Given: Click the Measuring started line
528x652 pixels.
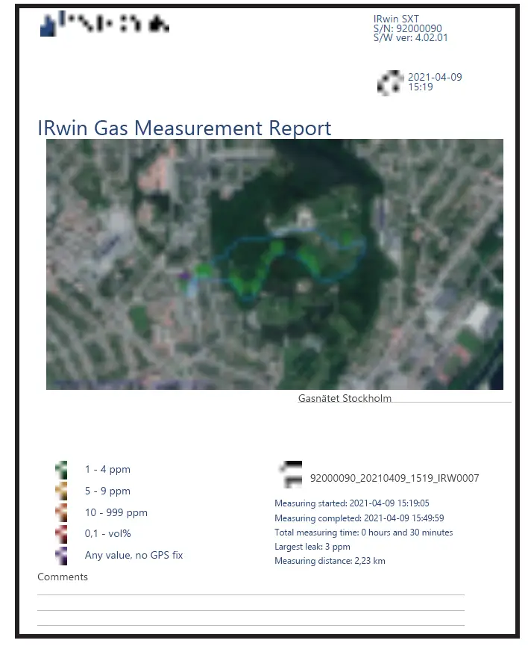Looking at the screenshot, I should [x=352, y=503].
